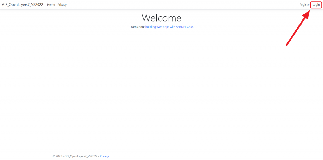Click the 'building Web apps' words in link
323x160 pixels.
(x=157, y=27)
